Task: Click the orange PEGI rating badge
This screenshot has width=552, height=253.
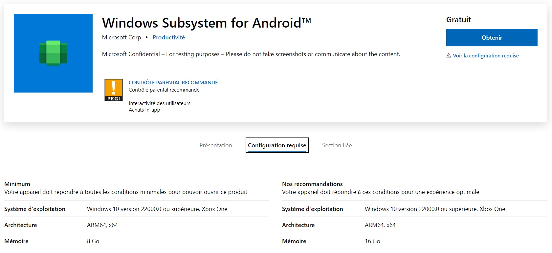Action: click(x=114, y=90)
